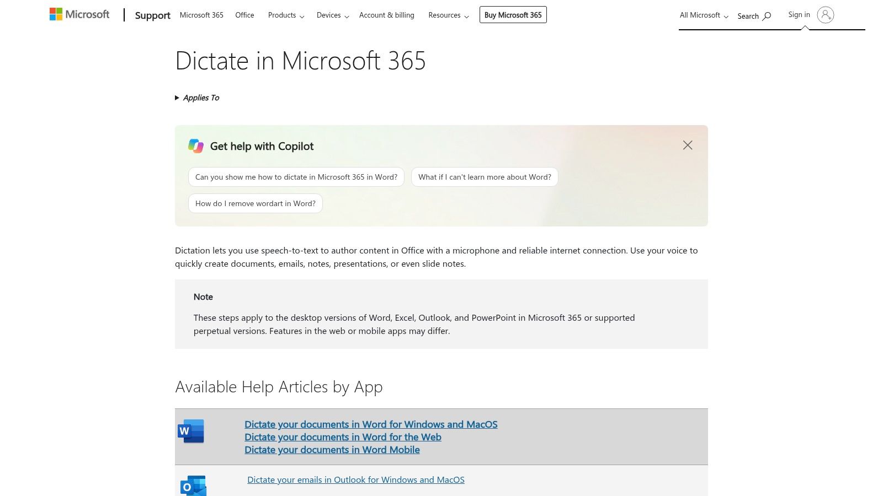Open Account & billing nav item
This screenshot has width=883, height=496.
pyautogui.click(x=387, y=15)
